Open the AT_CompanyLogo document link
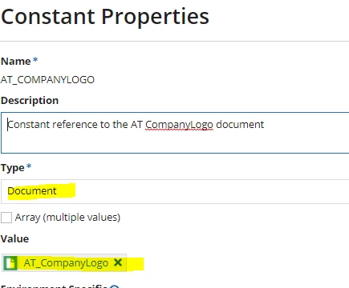Viewport: 349px width, 288px height. coord(66,263)
